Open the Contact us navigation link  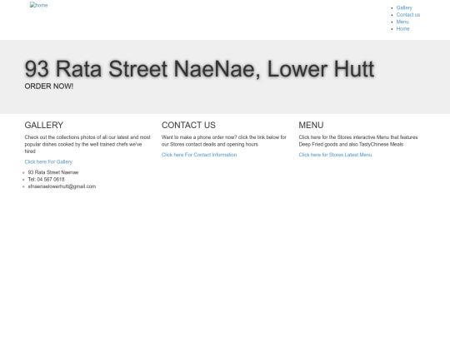click(408, 15)
